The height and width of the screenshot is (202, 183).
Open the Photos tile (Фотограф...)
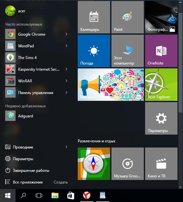click(x=161, y=17)
